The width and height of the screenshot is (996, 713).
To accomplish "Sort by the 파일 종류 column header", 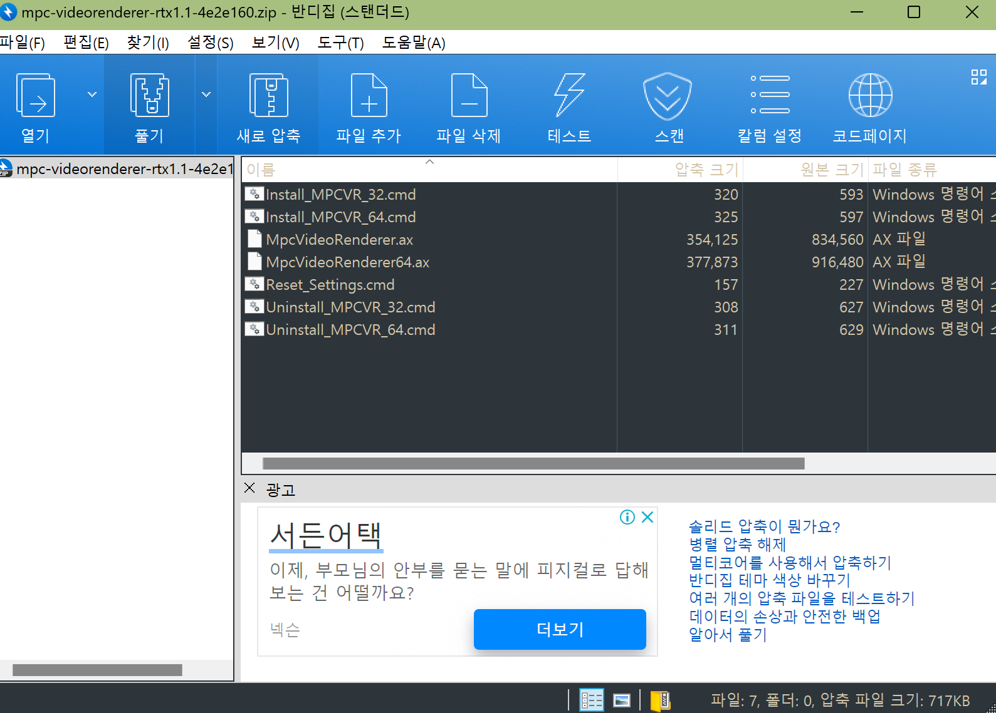I will pyautogui.click(x=932, y=170).
